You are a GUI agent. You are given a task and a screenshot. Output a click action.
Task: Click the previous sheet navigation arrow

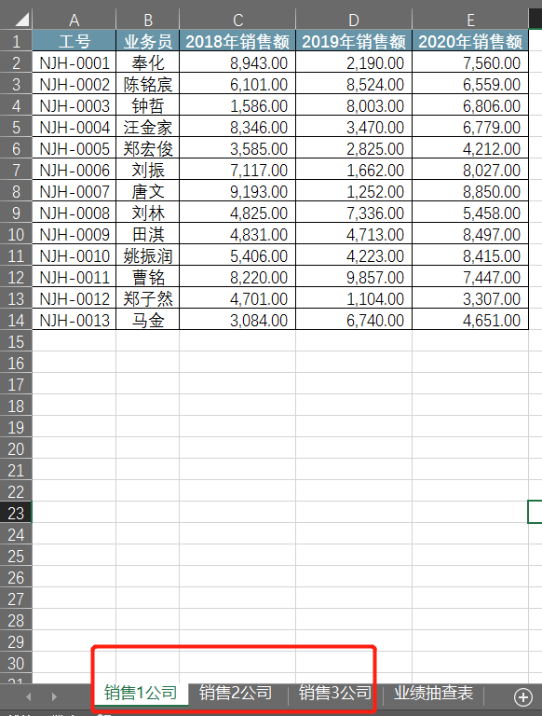pyautogui.click(x=29, y=696)
